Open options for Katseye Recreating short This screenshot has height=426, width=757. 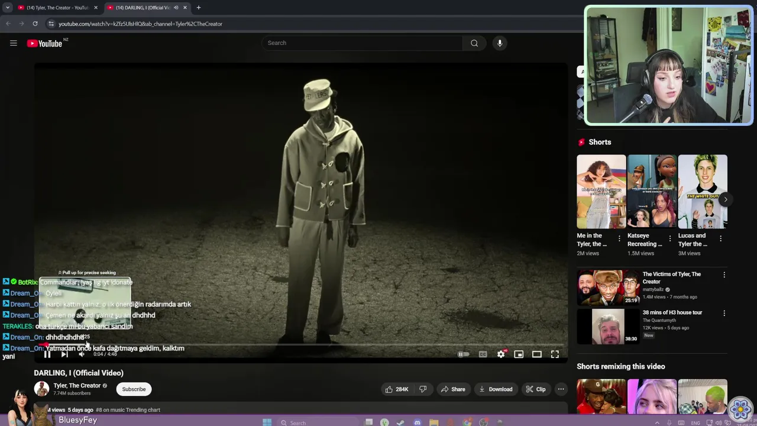click(x=670, y=238)
